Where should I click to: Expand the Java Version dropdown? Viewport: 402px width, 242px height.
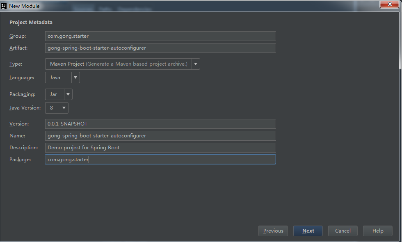pyautogui.click(x=64, y=108)
